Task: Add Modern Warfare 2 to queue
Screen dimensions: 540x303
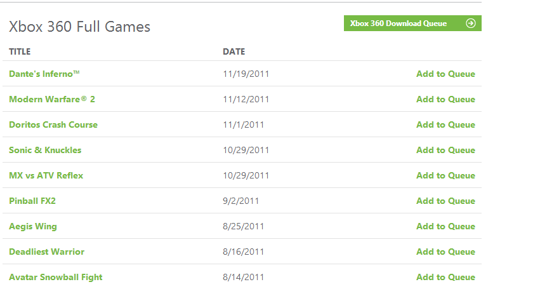Action: (445, 99)
